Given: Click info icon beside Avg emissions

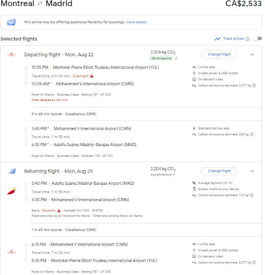Looking at the screenshot, I should click(x=174, y=174).
